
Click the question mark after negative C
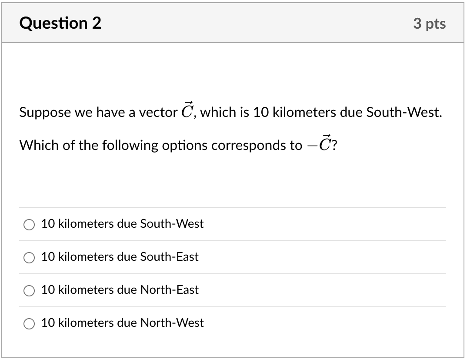point(334,145)
